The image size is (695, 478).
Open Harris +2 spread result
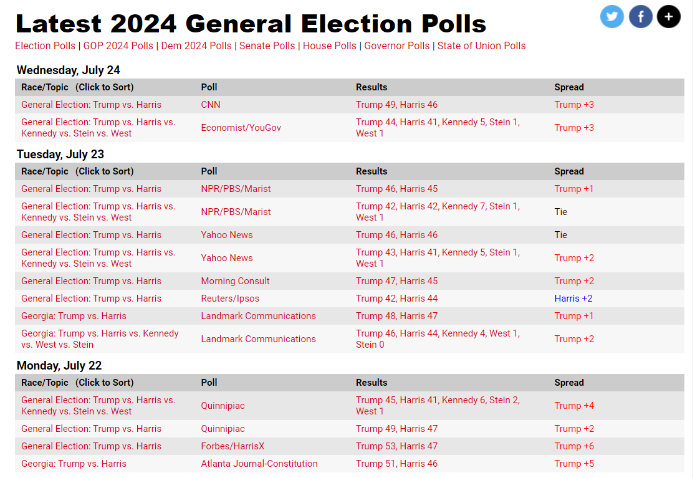pos(573,299)
